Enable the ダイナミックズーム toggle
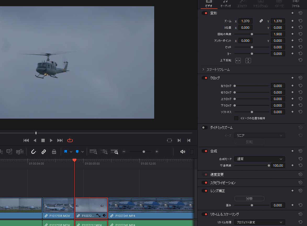The image size is (307, 226). point(205,128)
